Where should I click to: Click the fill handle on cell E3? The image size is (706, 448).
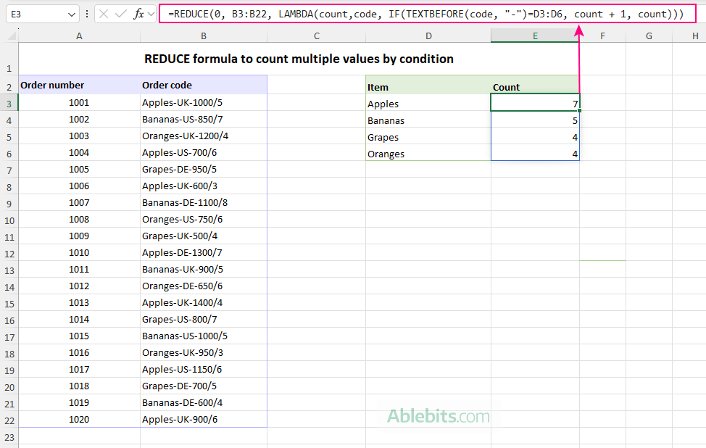[579, 110]
